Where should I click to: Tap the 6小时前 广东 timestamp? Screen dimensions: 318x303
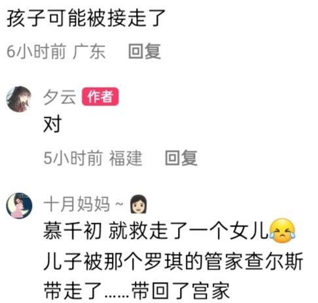coord(56,51)
